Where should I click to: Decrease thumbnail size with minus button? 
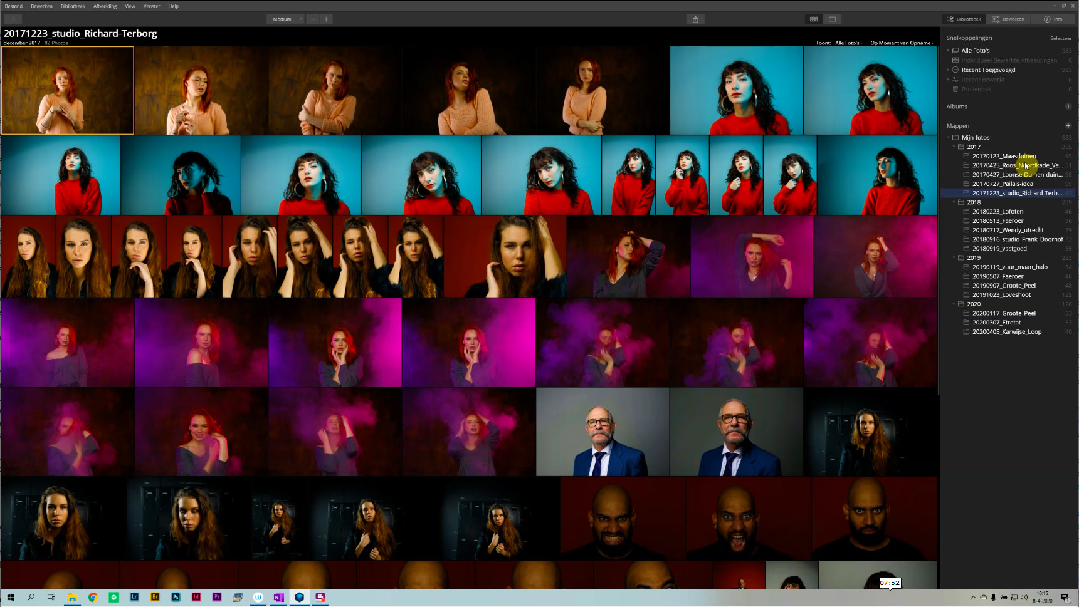point(313,19)
